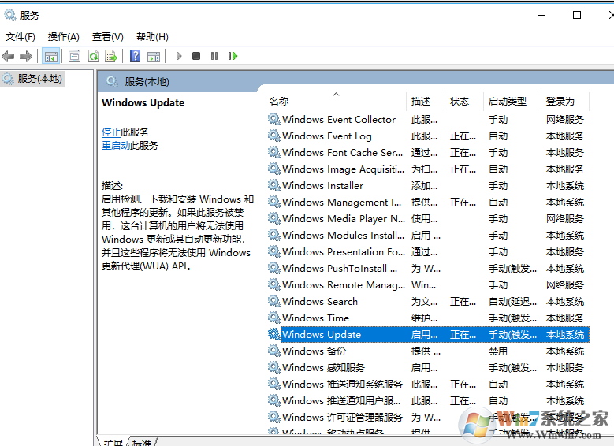Open the Properties toolbar icon
614x446 pixels.
74,57
